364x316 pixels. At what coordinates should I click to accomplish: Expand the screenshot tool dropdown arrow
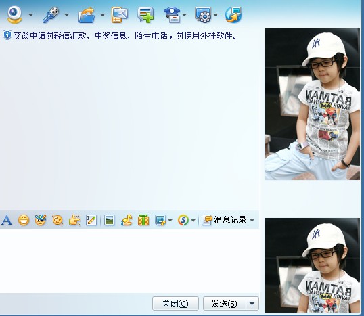170,220
